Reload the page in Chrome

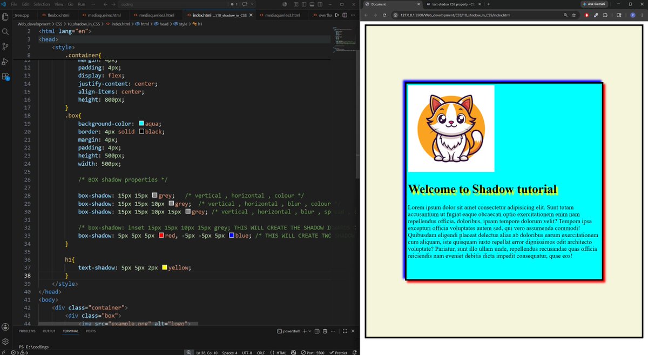point(384,15)
